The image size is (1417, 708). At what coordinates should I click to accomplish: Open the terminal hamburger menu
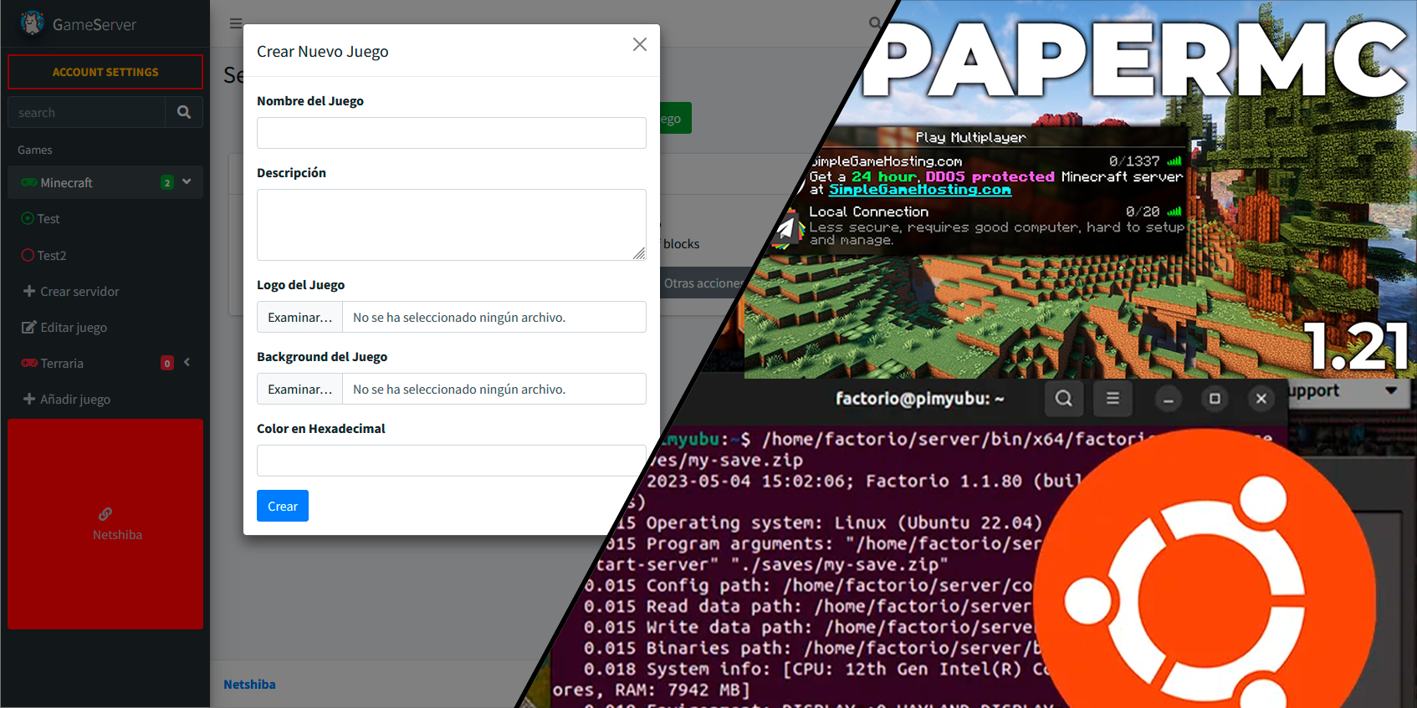(x=1113, y=399)
